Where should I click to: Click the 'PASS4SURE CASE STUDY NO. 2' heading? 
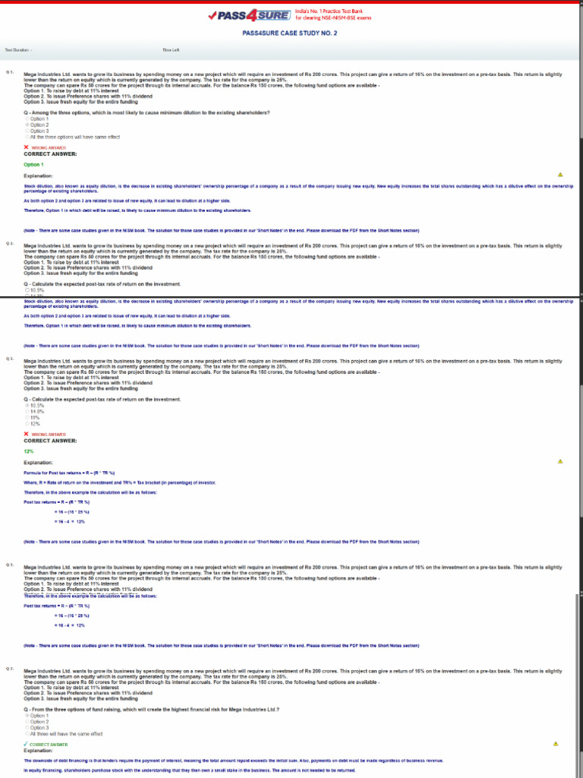290,33
